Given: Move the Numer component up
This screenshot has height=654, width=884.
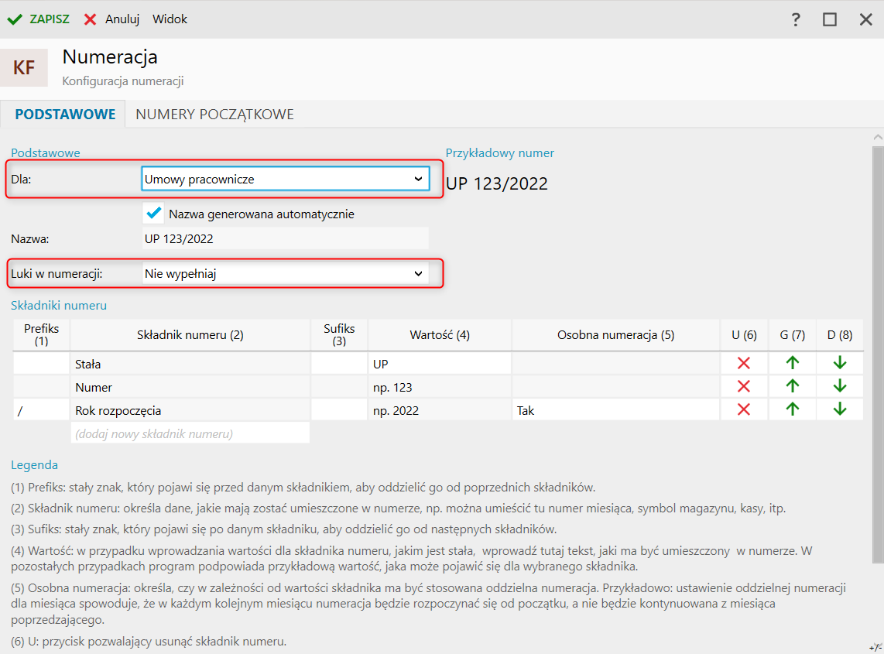Looking at the screenshot, I should point(792,386).
